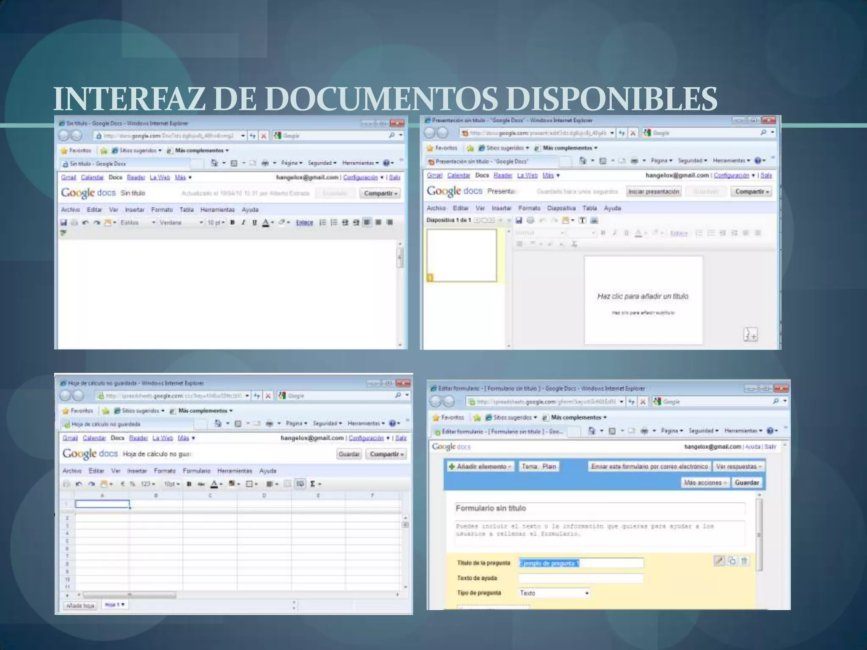Open the Verdana font dropdown
This screenshot has height=650, width=867.
181,223
